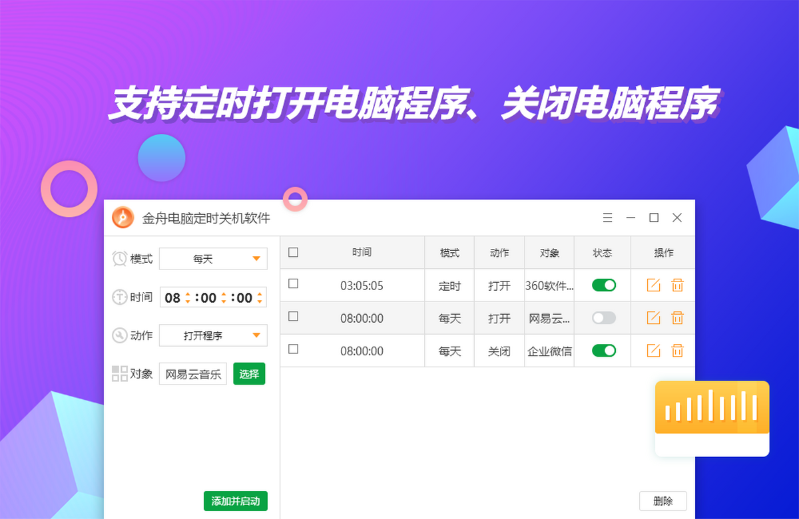Open the 动作 dropdown showing 打开程序
The height and width of the screenshot is (519, 799).
click(x=213, y=336)
